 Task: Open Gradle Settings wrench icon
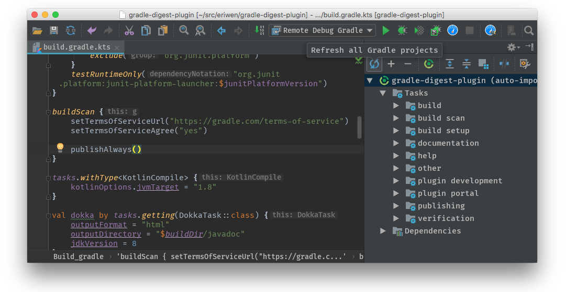tap(524, 64)
